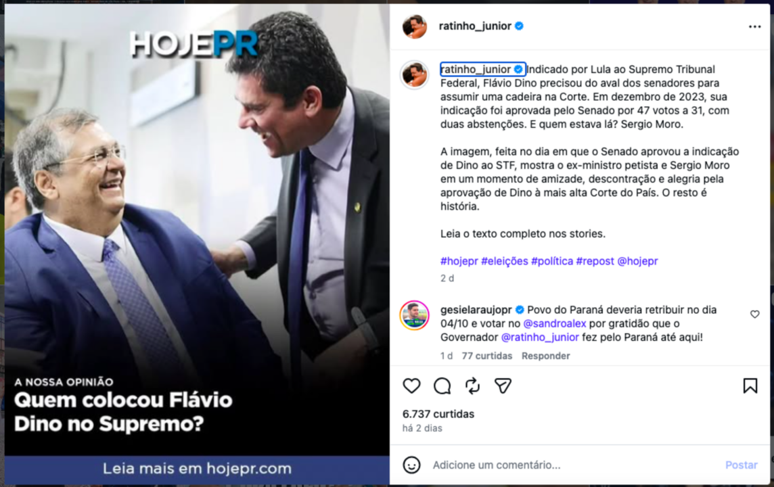This screenshot has width=774, height=487.
Task: Share the post with the paper plane icon
Action: point(503,386)
